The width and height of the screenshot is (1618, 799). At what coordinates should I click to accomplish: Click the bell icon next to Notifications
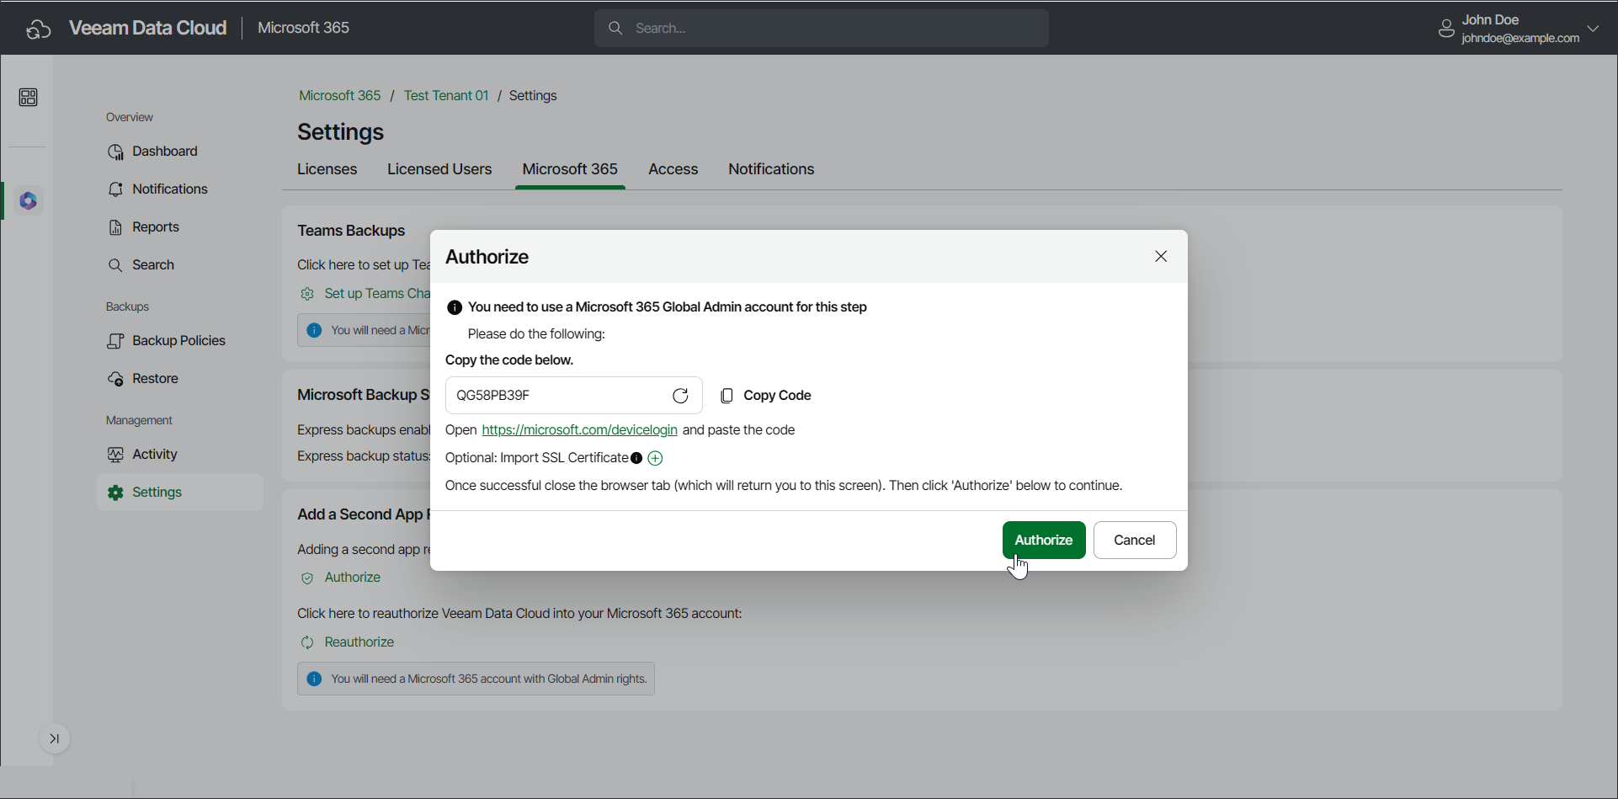(x=115, y=189)
